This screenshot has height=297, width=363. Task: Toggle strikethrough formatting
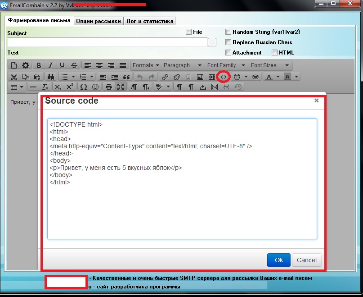74,65
